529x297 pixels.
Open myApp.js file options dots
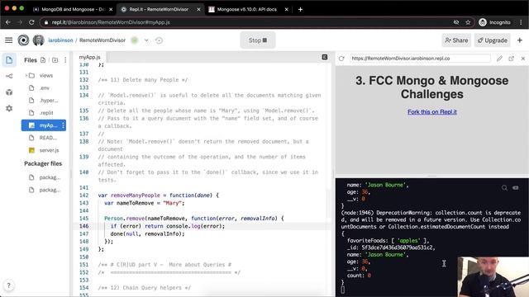click(x=63, y=125)
